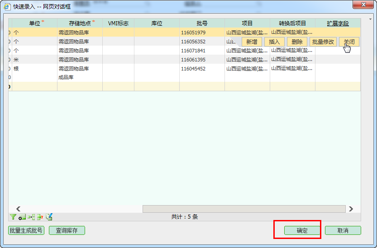
Task: Open the 扩展字段 column header link
Action: 338,23
